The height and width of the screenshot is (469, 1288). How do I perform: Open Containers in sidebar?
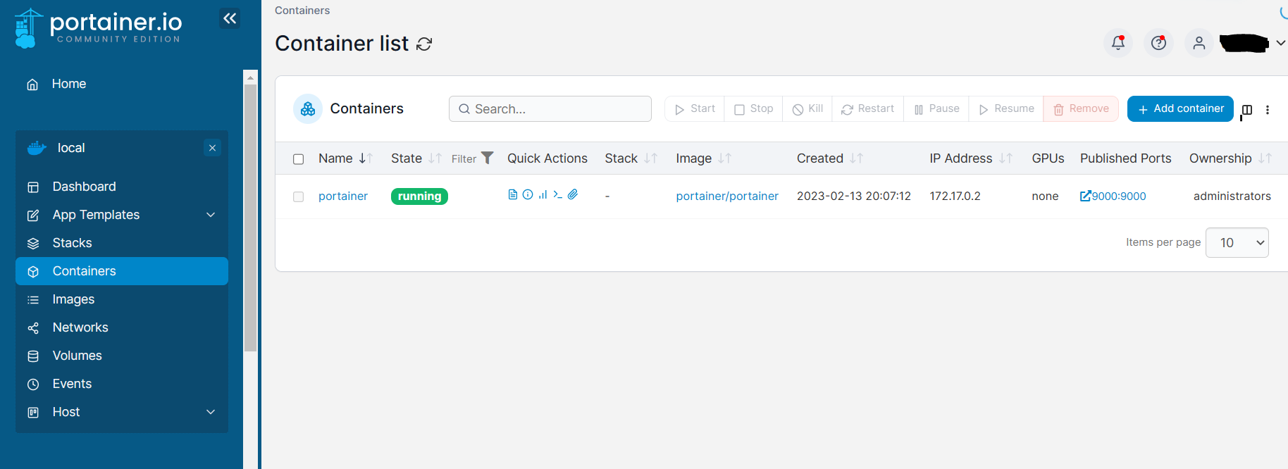pyautogui.click(x=122, y=271)
